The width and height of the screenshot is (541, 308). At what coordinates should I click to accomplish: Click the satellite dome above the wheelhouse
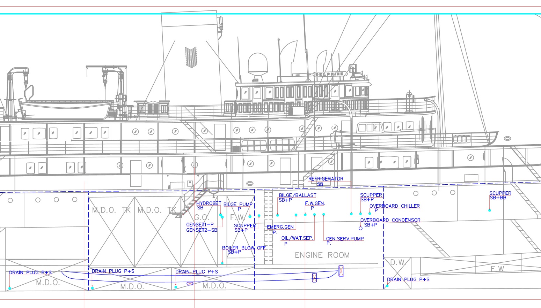[x=258, y=63]
